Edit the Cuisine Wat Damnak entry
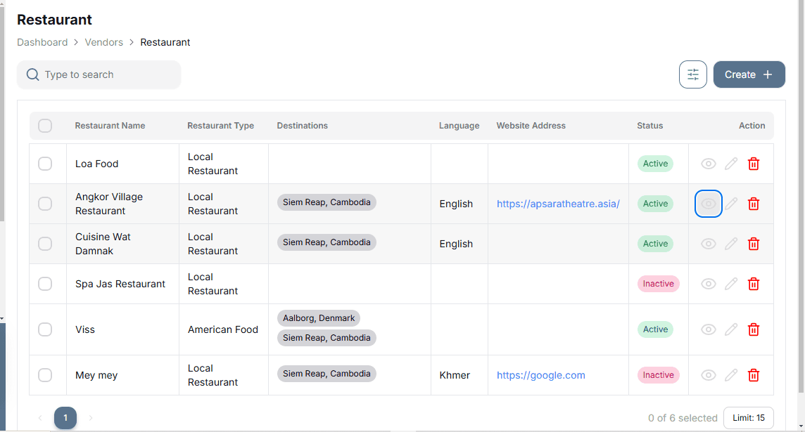The height and width of the screenshot is (432, 805). (x=731, y=244)
